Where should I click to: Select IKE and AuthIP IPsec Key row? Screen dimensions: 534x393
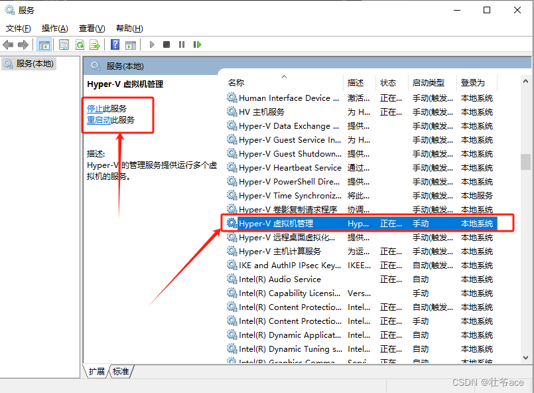(362, 266)
